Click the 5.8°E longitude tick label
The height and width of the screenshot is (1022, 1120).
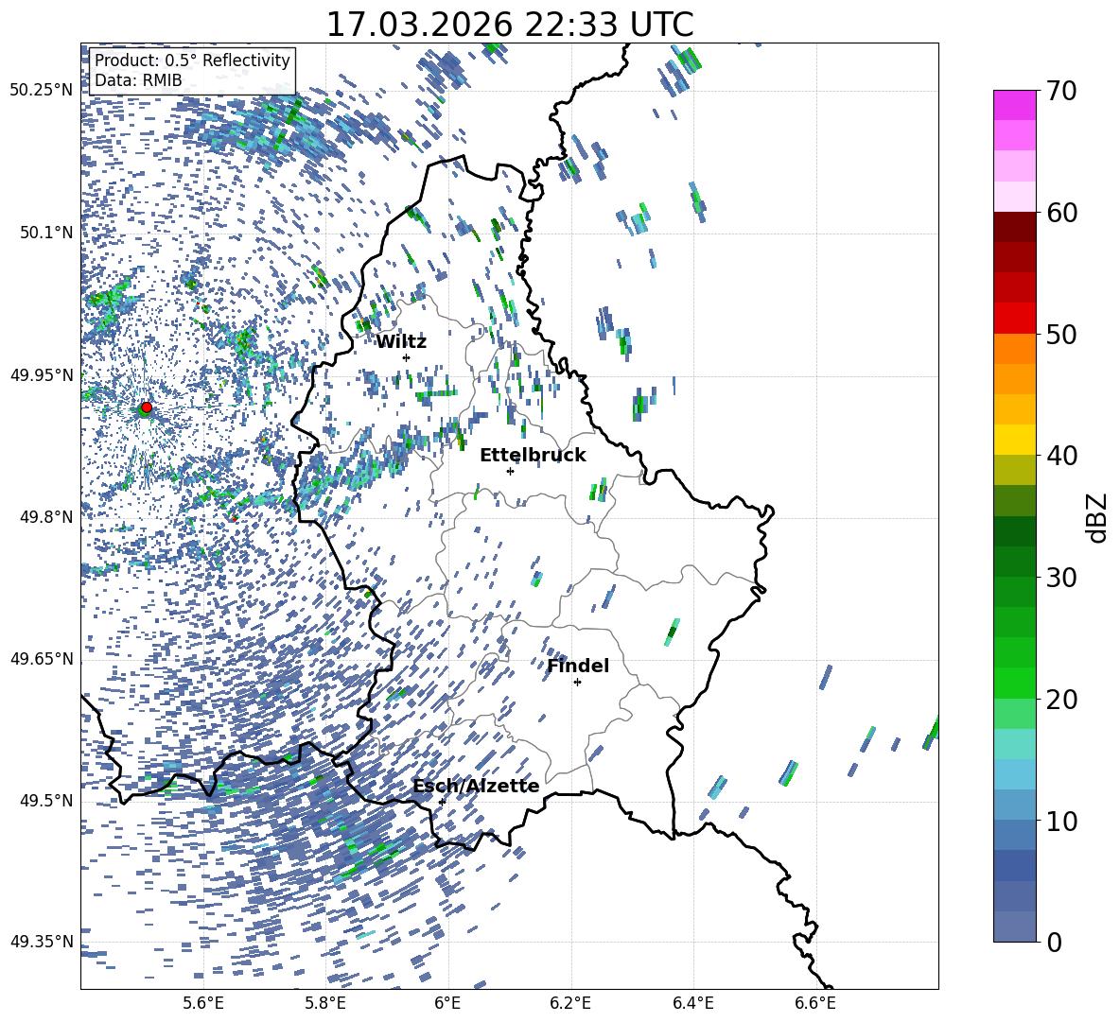[x=325, y=1003]
